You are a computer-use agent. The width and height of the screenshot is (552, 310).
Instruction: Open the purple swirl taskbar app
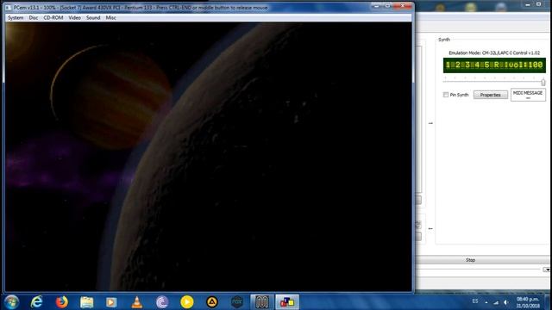pyautogui.click(x=162, y=302)
